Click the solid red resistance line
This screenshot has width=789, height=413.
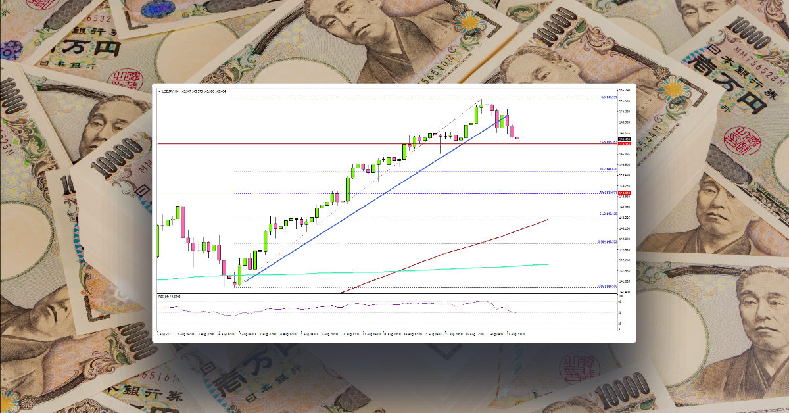[329, 143]
